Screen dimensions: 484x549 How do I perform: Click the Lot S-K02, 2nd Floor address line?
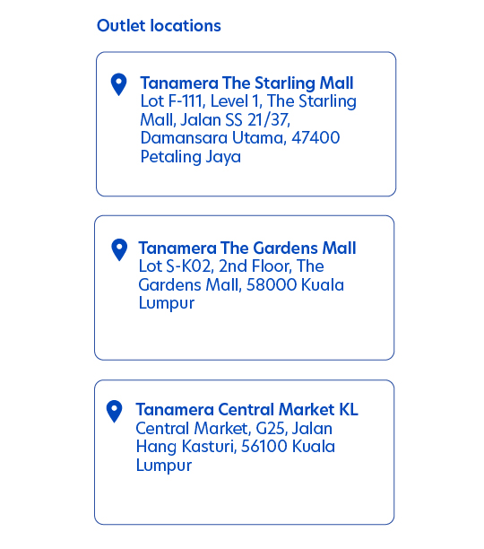point(231,266)
